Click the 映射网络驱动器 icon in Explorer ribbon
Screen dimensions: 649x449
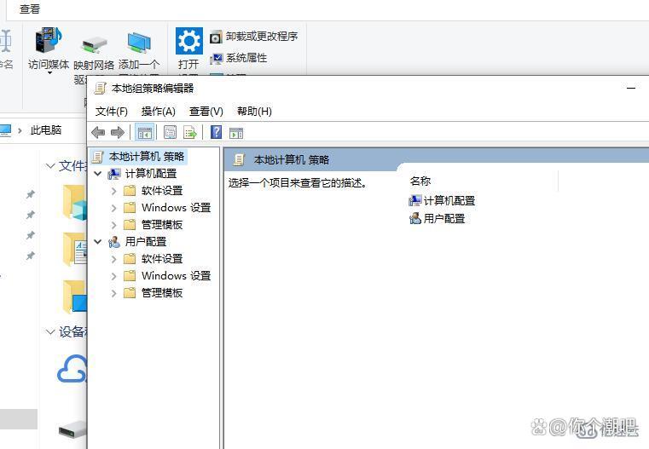point(94,44)
